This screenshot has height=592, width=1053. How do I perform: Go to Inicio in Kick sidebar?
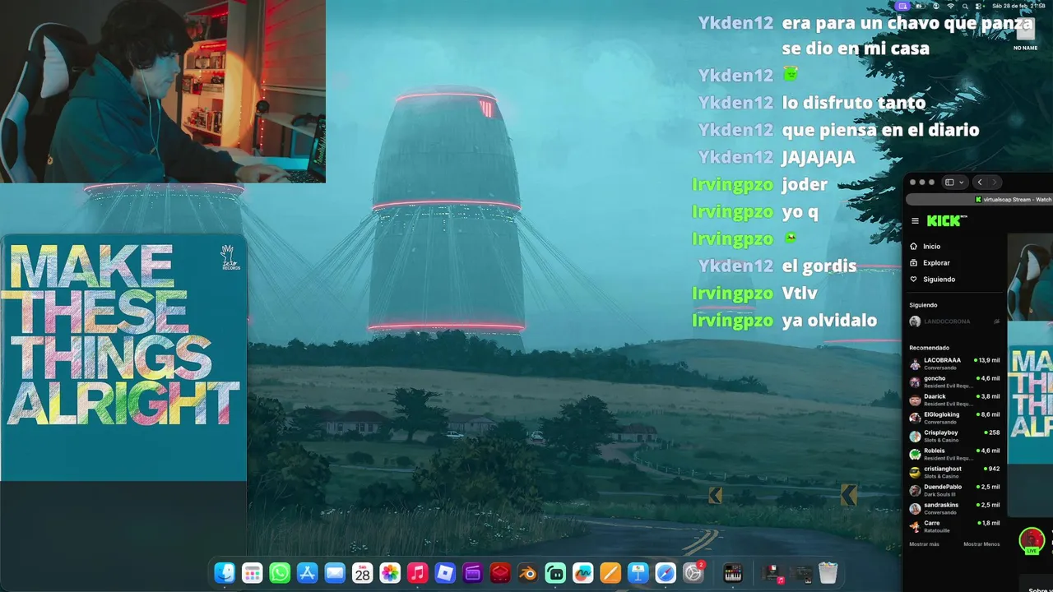click(x=925, y=246)
